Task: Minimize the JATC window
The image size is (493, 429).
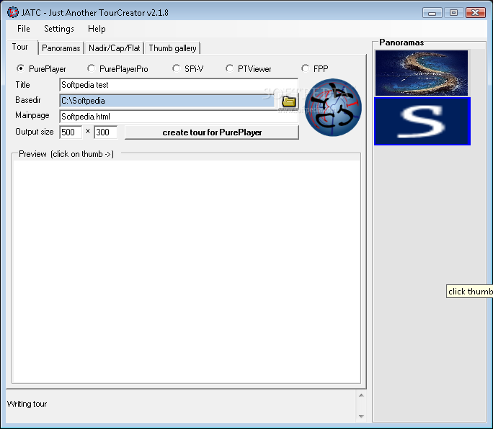Action: 432,13
